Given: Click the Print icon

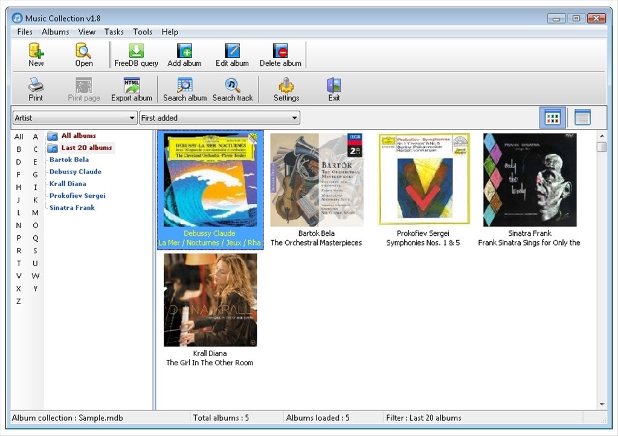Looking at the screenshot, I should coord(36,85).
